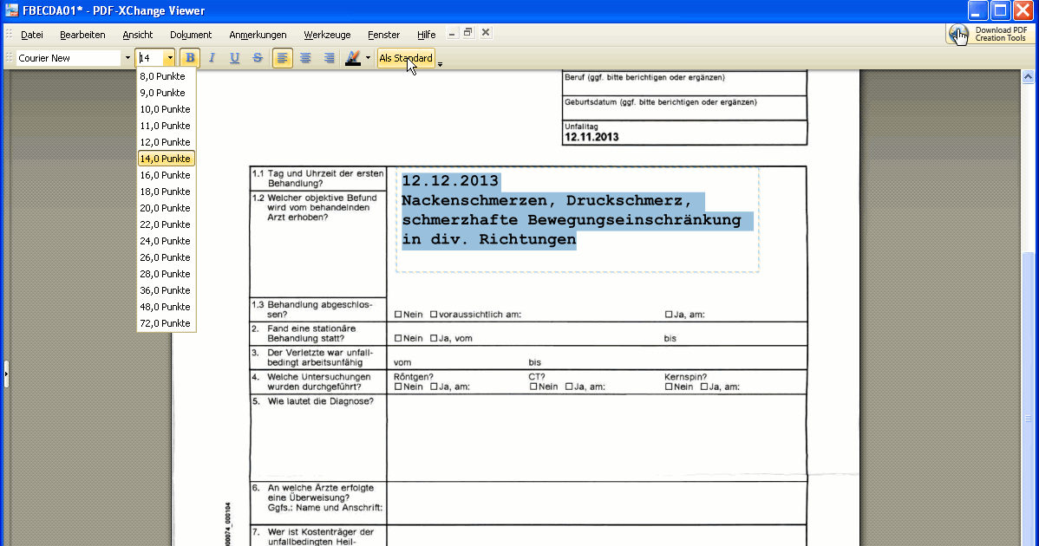Check Ja, vom for stationäre Behandlung
Screen dimensions: 1039x546
click(x=434, y=338)
